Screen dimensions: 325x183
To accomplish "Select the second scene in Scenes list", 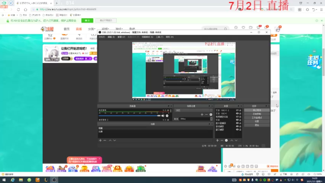I will coord(155,132).
